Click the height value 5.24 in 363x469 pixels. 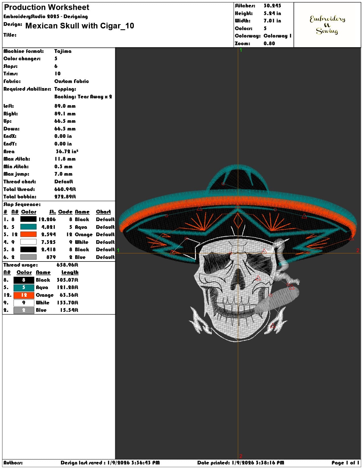click(x=272, y=13)
